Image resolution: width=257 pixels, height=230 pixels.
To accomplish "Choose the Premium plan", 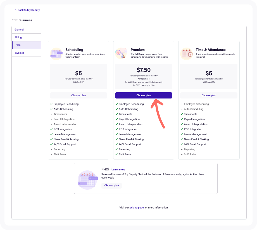I will [144, 95].
